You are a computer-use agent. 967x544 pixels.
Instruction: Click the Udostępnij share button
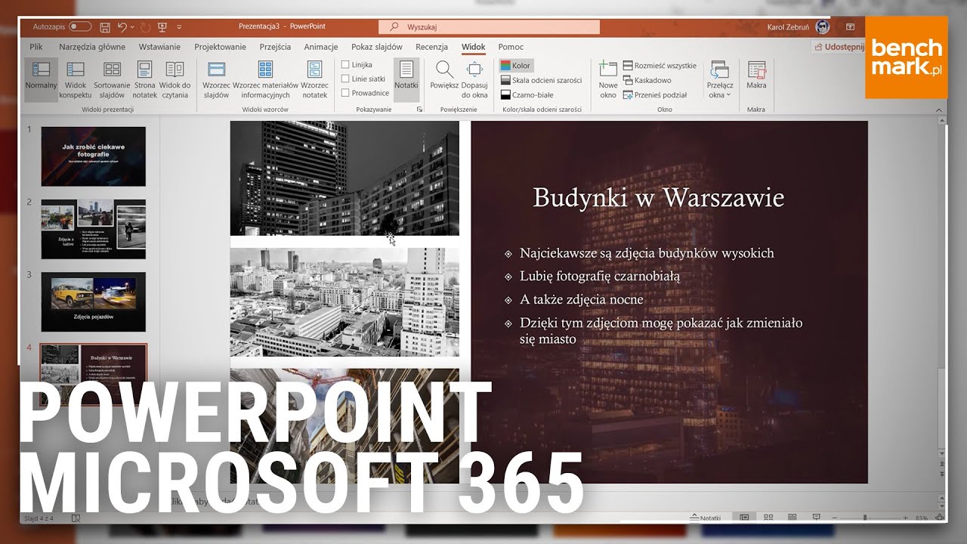pyautogui.click(x=839, y=47)
